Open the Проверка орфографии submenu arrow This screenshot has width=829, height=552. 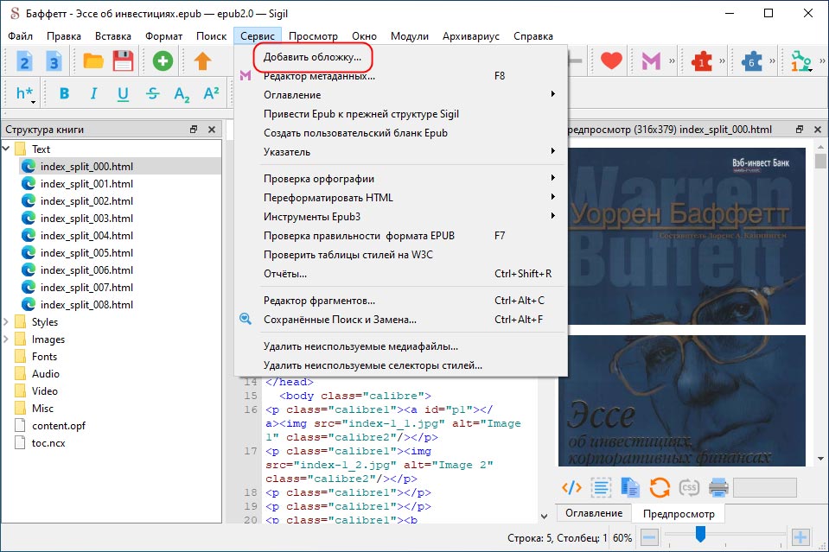pyautogui.click(x=553, y=178)
